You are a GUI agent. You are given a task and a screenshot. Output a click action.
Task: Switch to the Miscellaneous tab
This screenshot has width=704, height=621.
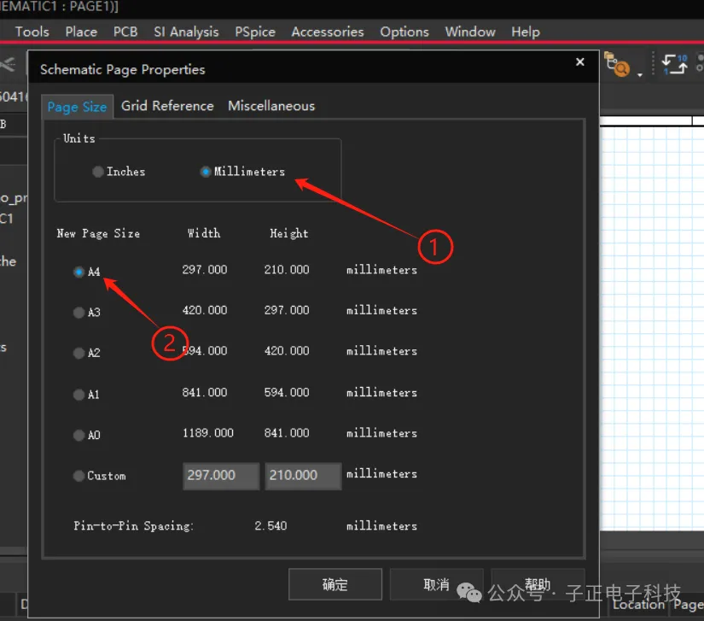(271, 106)
